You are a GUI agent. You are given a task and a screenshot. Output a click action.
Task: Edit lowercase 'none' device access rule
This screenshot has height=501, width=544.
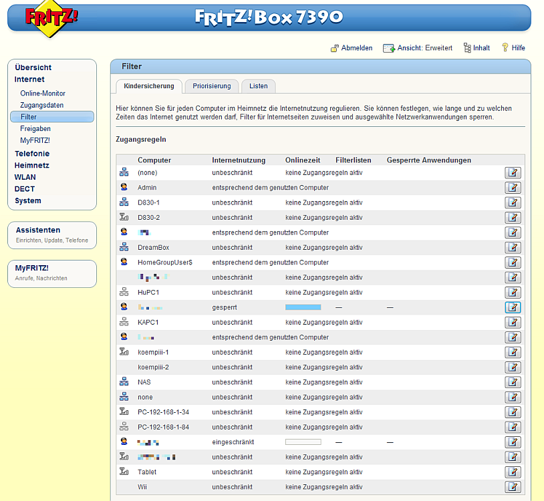[x=513, y=397]
